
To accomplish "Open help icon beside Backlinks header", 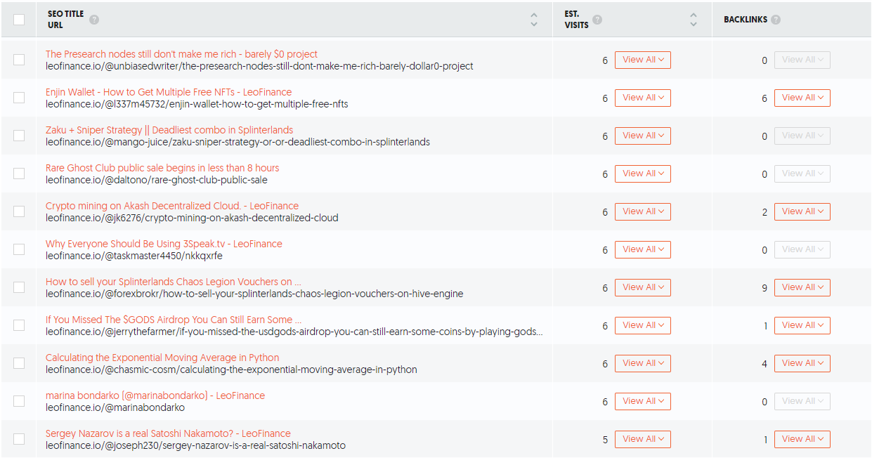I will coord(776,20).
